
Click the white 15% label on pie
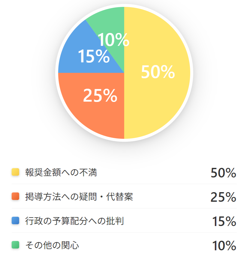tap(94, 56)
